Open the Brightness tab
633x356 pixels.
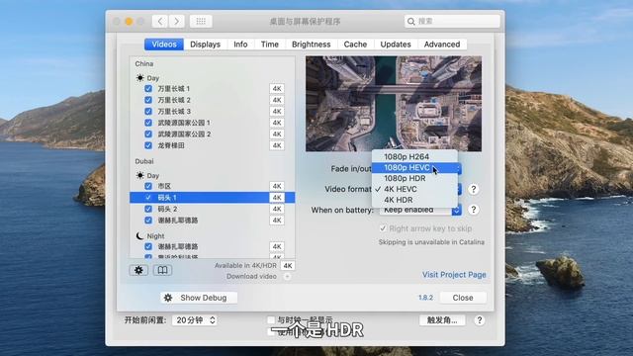coord(312,44)
